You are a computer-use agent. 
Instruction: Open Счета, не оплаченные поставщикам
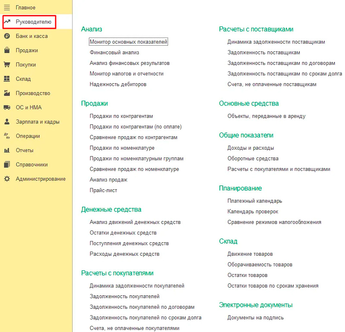(x=272, y=84)
